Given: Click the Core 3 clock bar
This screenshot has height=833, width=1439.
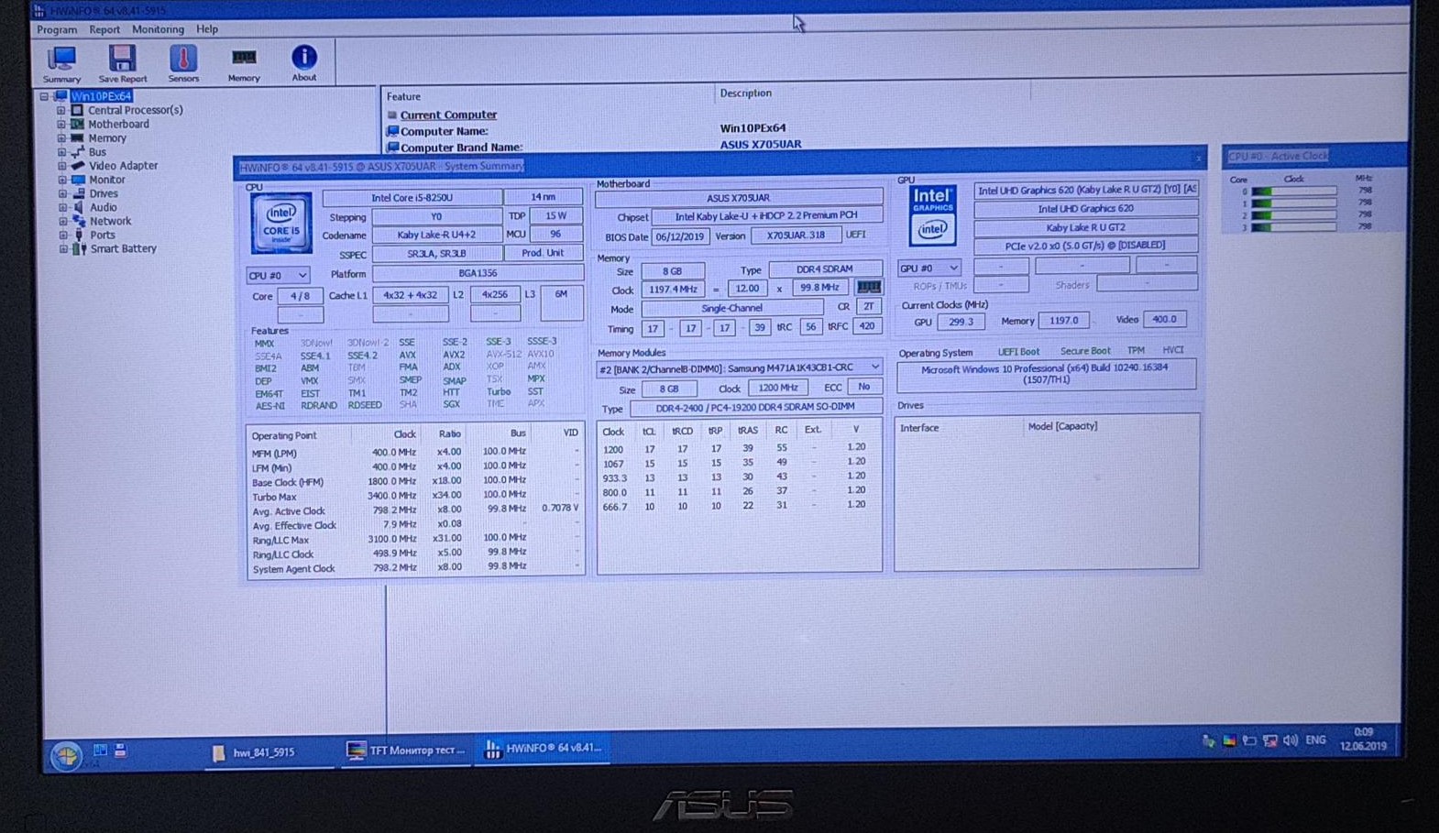Looking at the screenshot, I should coord(1293,226).
